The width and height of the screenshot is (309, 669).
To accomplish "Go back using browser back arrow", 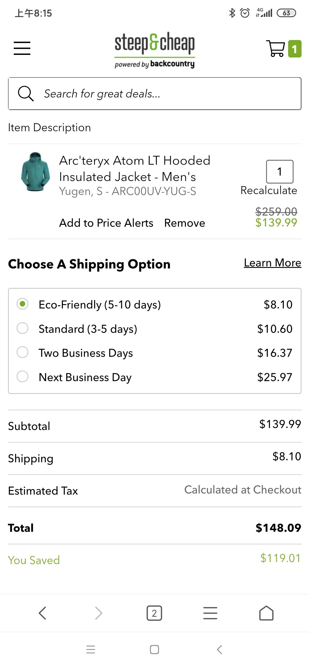I will [42, 613].
